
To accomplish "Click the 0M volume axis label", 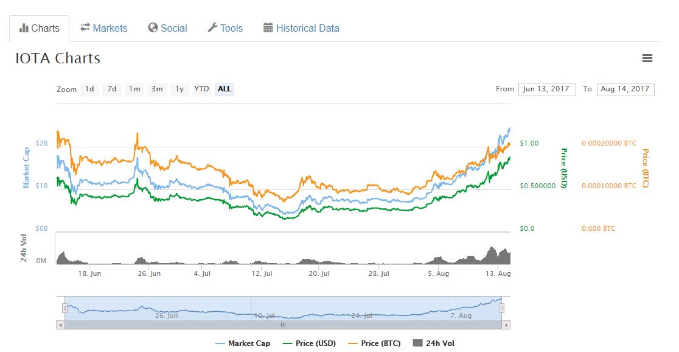I will click(x=41, y=261).
